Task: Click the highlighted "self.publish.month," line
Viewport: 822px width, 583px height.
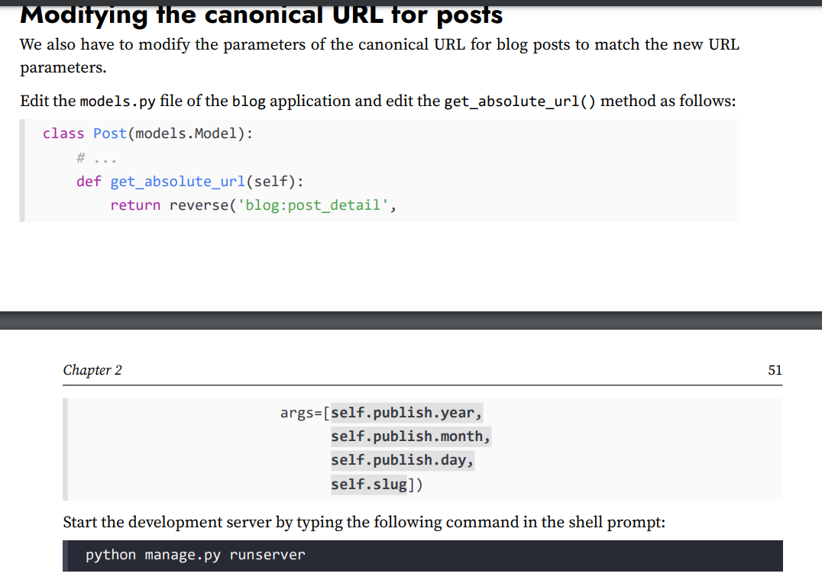Action: (410, 436)
